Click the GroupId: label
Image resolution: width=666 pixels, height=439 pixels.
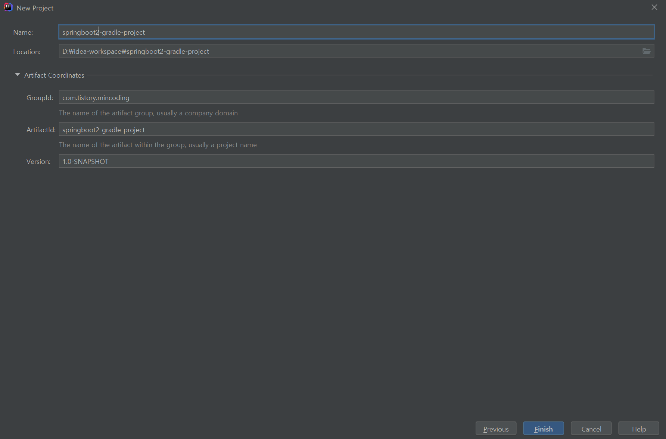[40, 98]
